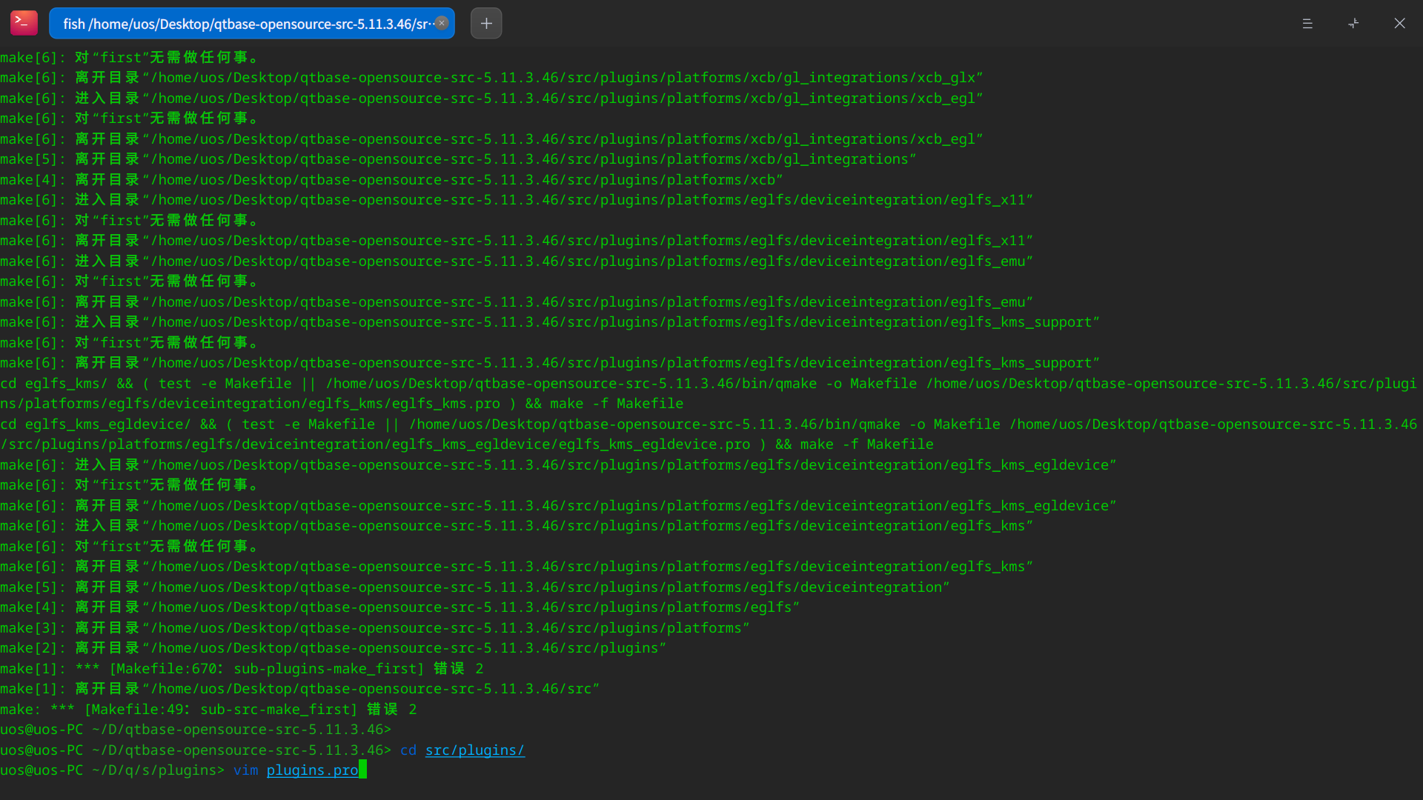This screenshot has width=1423, height=800.
Task: Click the underlined plugins.pro filename
Action: pos(312,770)
